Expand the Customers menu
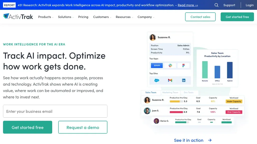 (x=102, y=17)
